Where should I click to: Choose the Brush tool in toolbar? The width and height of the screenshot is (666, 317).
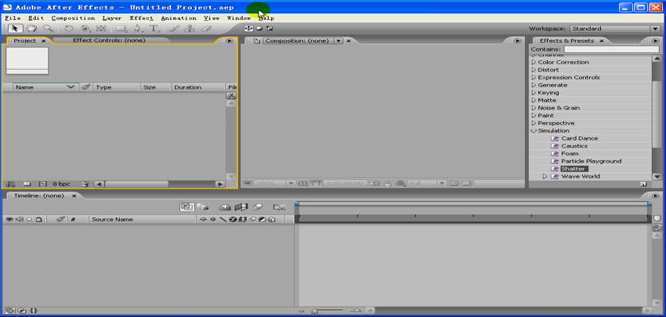pyautogui.click(x=174, y=29)
